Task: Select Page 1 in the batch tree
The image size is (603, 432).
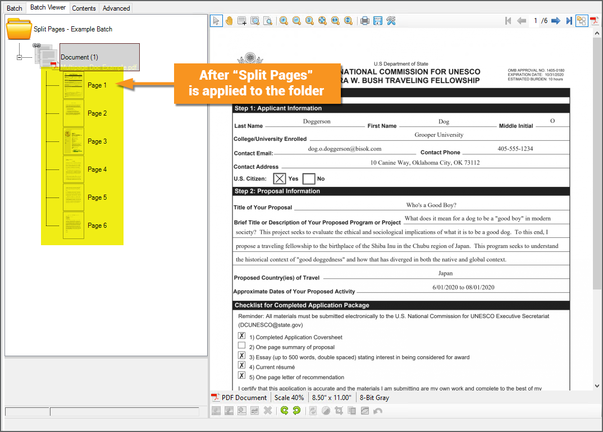Action: tap(97, 85)
